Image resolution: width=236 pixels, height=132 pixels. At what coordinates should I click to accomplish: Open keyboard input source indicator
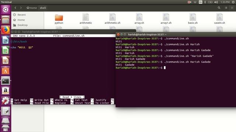(x=201, y=2)
